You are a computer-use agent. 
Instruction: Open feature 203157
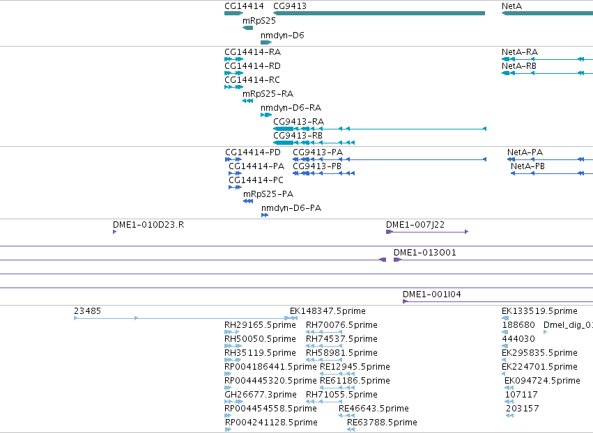(x=523, y=409)
